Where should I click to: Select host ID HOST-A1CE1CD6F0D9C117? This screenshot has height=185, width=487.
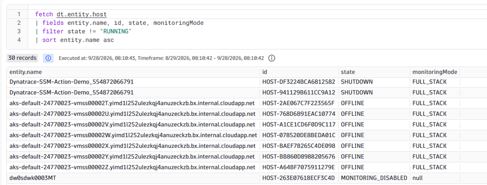(x=299, y=124)
